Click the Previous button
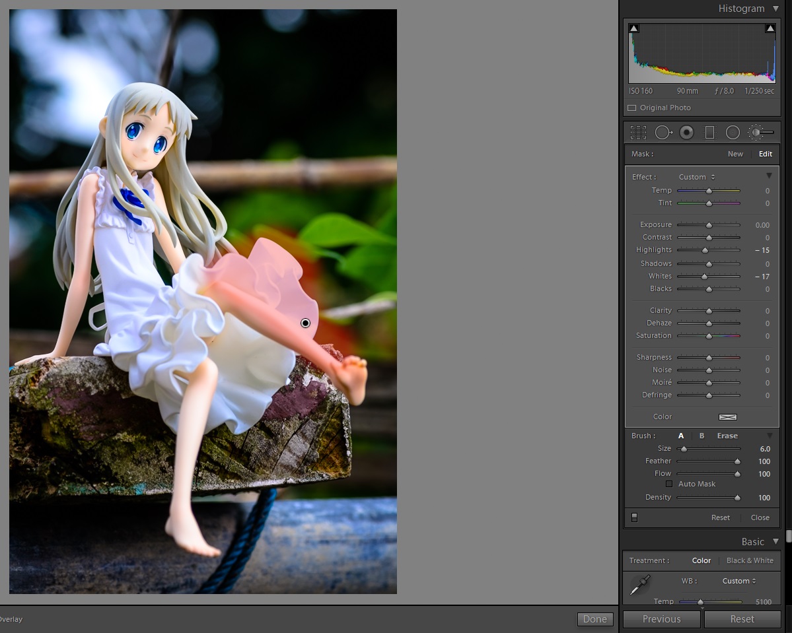 pos(662,619)
